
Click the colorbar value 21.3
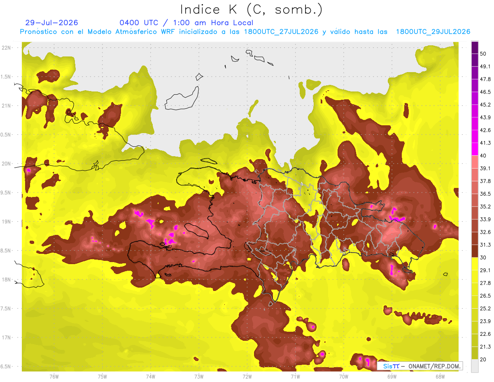pos(485,347)
